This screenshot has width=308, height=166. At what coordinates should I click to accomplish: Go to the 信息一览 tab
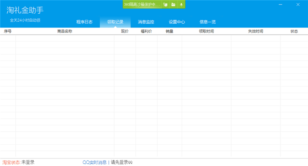click(207, 22)
